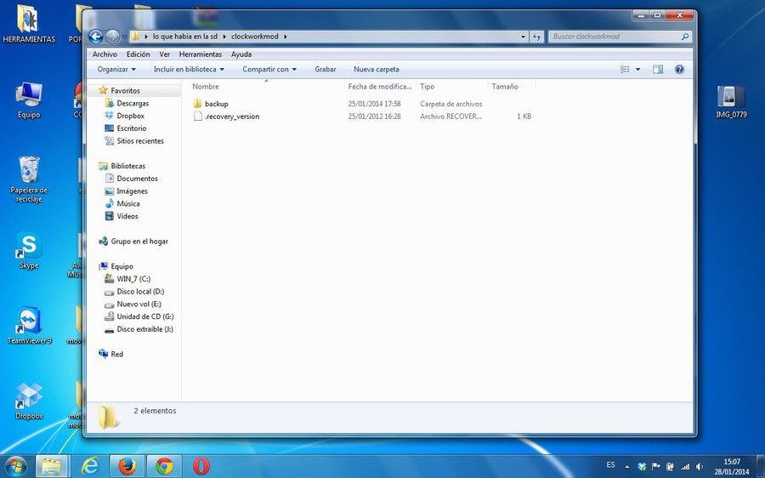765x478 pixels.
Task: Select Equipo in navigation pane
Action: [x=122, y=266]
